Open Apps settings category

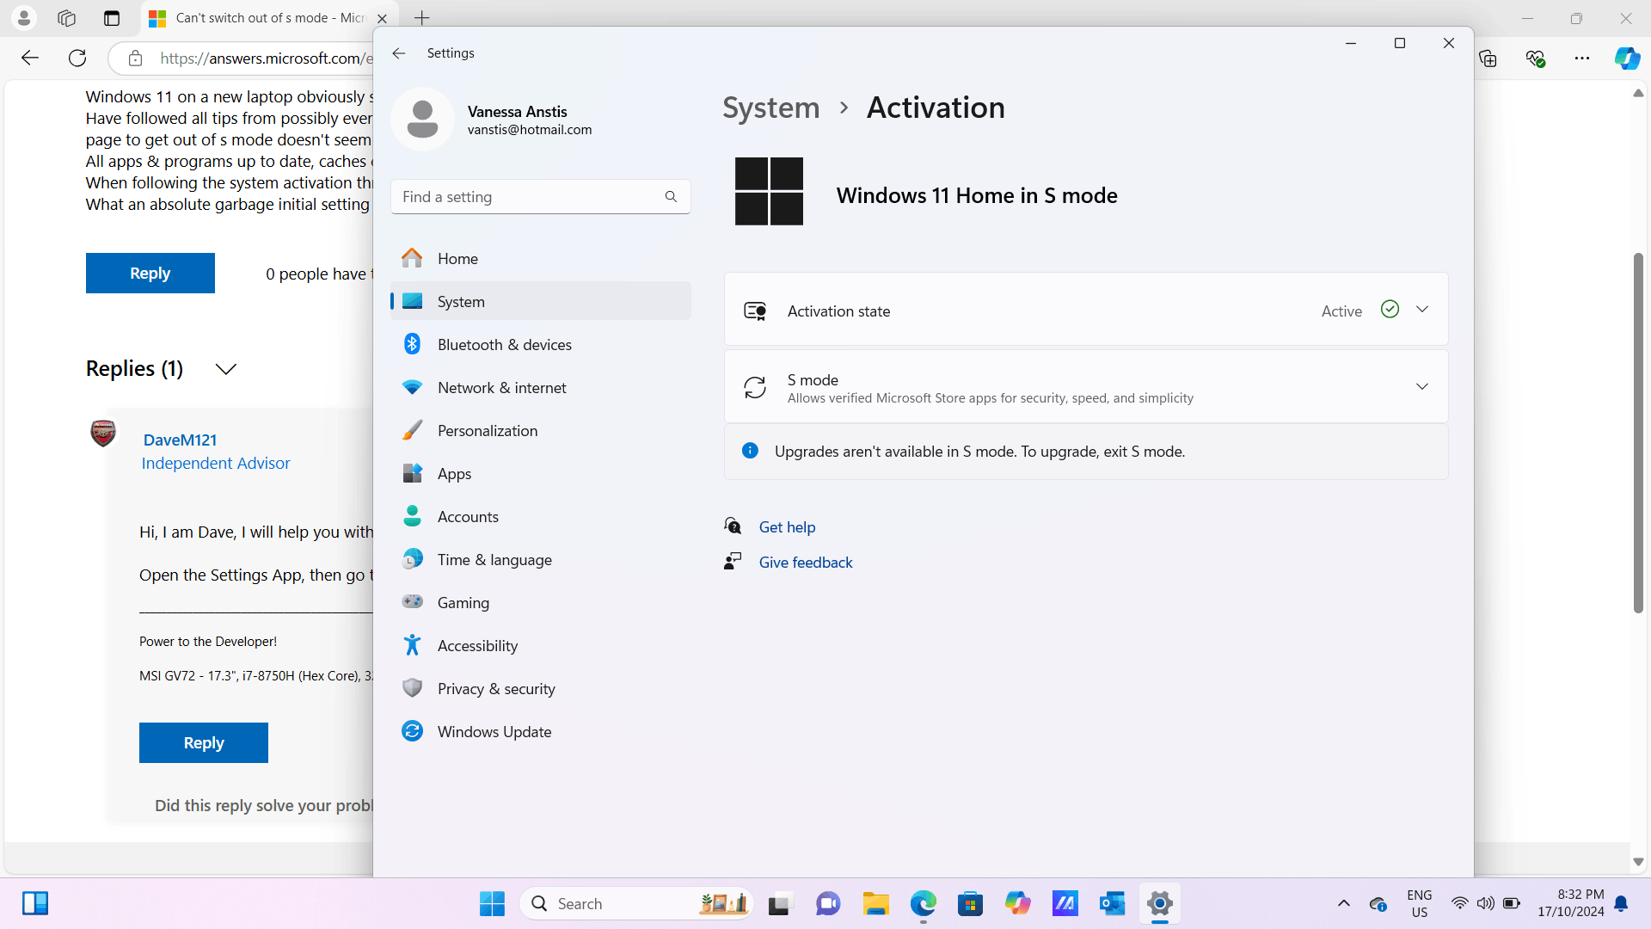pyautogui.click(x=541, y=473)
